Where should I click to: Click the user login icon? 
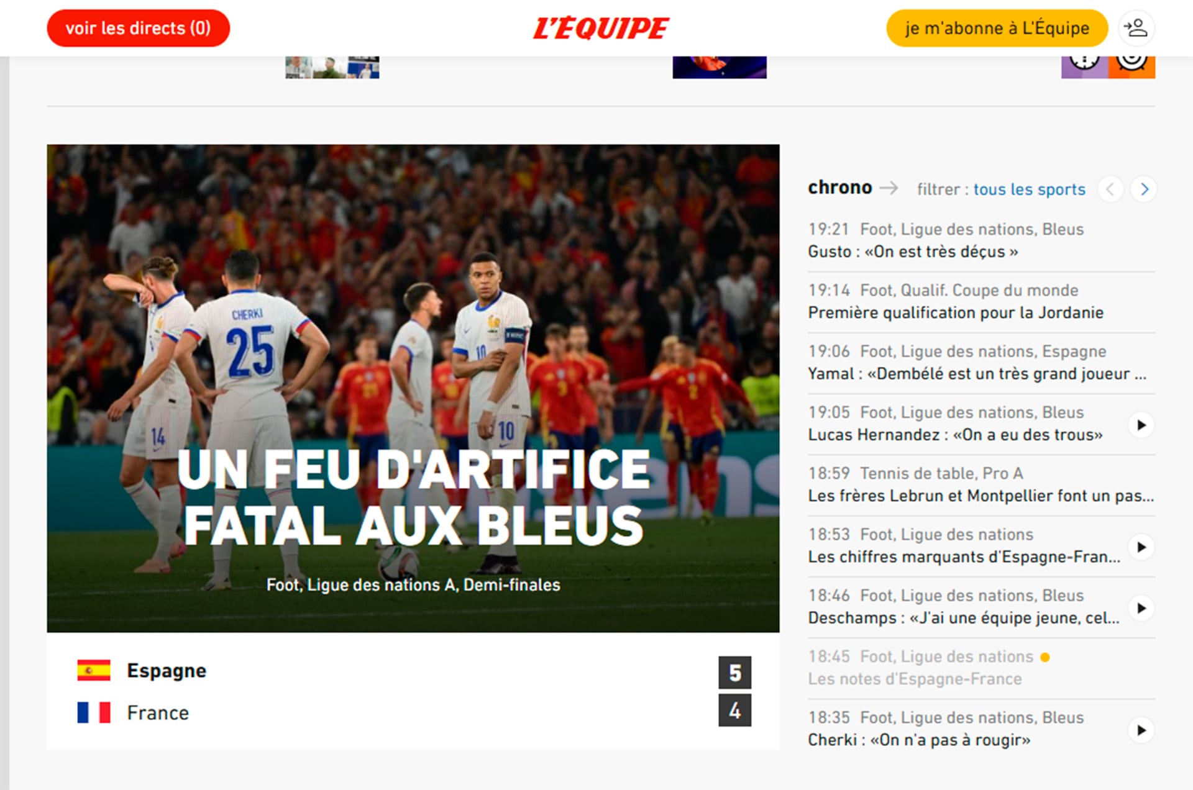pyautogui.click(x=1136, y=28)
